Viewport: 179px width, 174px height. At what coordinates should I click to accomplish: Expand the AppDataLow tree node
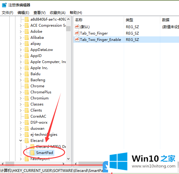pos(21,50)
